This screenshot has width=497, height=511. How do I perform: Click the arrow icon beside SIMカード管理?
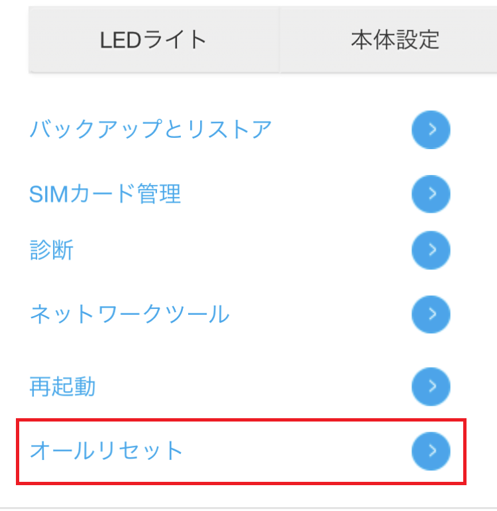pyautogui.click(x=431, y=194)
